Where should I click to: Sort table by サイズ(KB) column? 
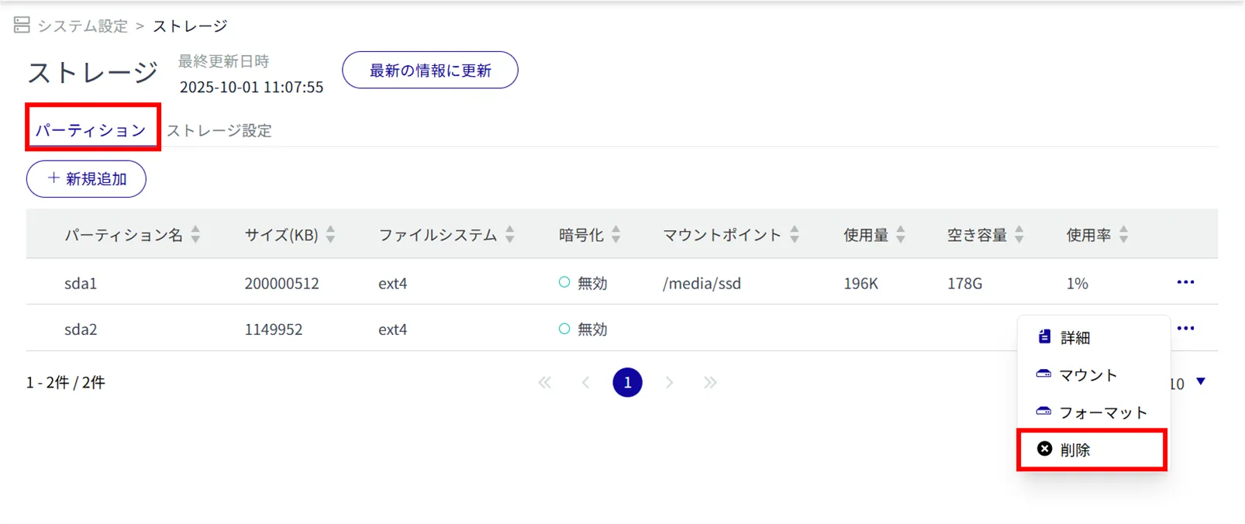coord(330,234)
